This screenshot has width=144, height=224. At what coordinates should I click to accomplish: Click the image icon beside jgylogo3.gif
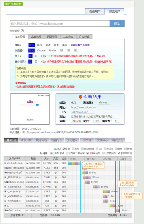7,173
